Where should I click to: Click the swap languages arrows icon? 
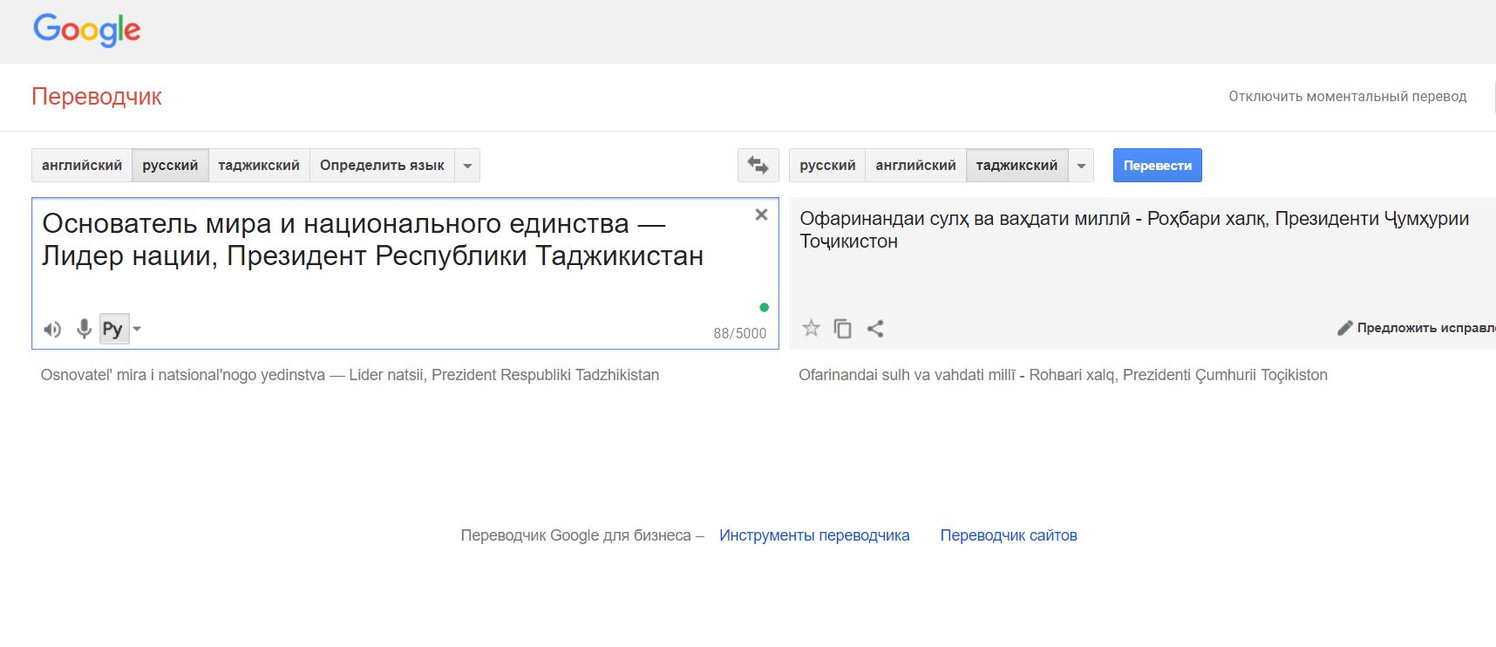click(x=758, y=166)
